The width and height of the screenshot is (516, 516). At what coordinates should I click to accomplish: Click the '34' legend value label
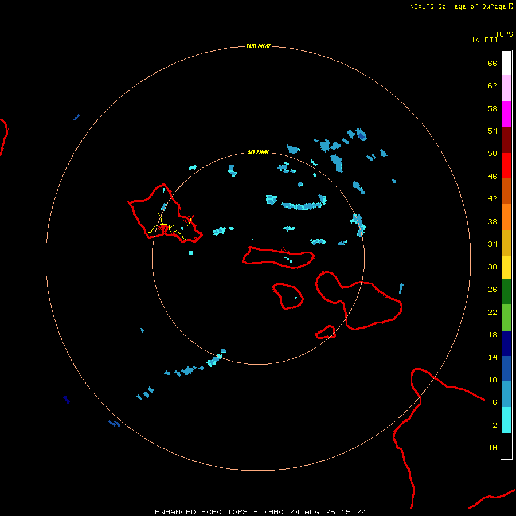(x=492, y=244)
